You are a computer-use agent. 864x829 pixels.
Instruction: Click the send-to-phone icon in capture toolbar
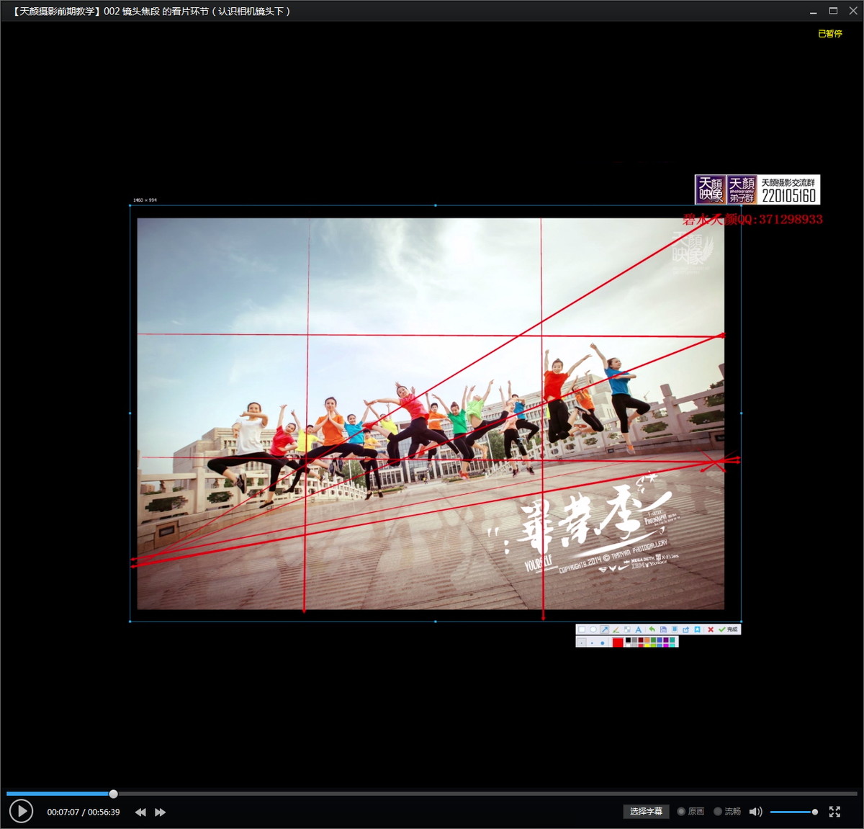coord(675,629)
